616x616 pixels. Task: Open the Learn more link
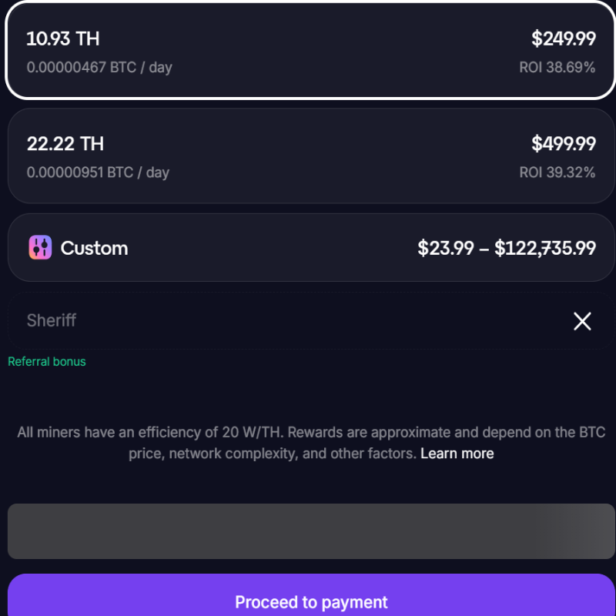coord(457,454)
